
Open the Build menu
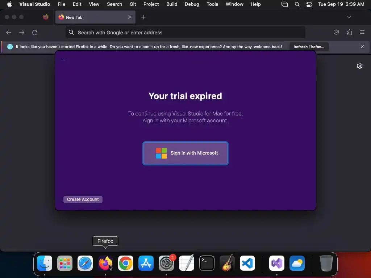click(172, 4)
